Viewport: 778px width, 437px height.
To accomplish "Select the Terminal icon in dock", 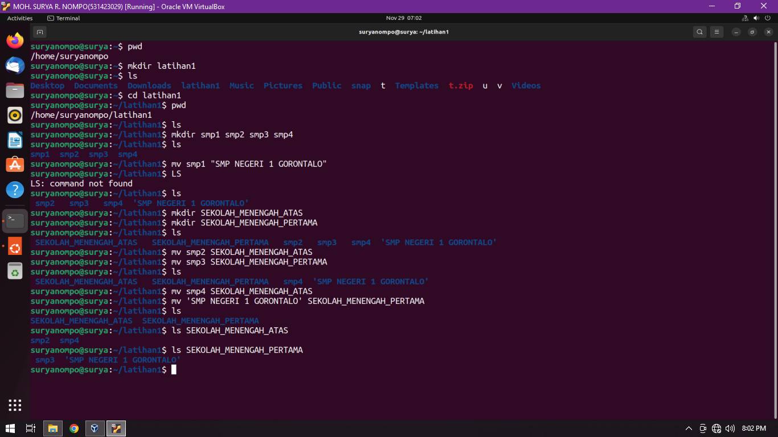I will point(15,221).
